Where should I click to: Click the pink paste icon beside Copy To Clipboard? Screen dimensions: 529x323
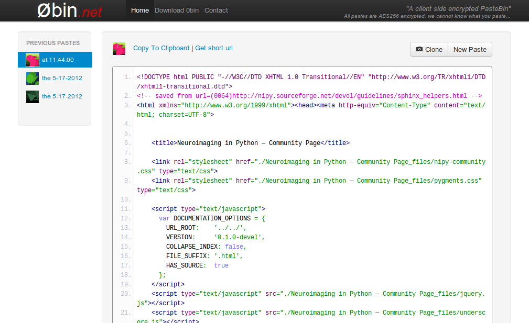tap(119, 48)
